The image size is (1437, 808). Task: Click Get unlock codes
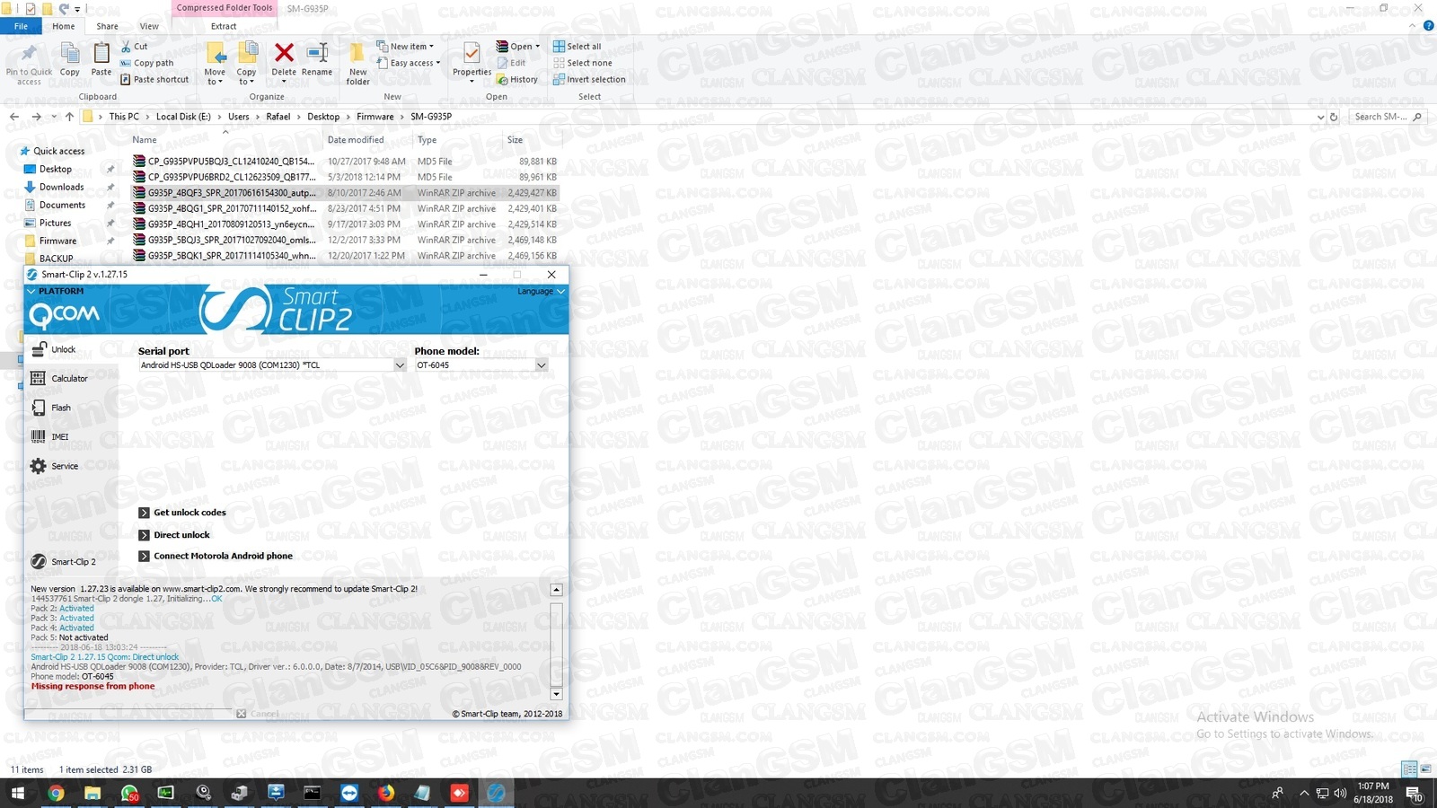coord(182,513)
